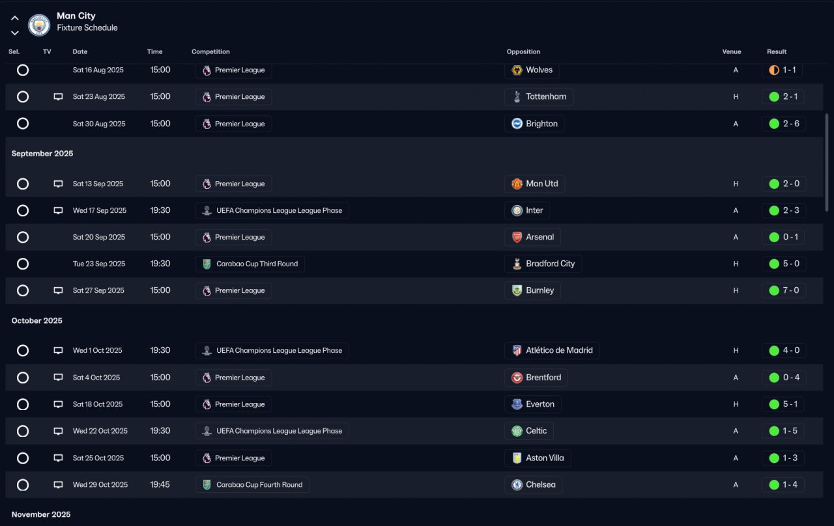Click the Man Utd club crest
This screenshot has width=834, height=526.
coord(517,184)
